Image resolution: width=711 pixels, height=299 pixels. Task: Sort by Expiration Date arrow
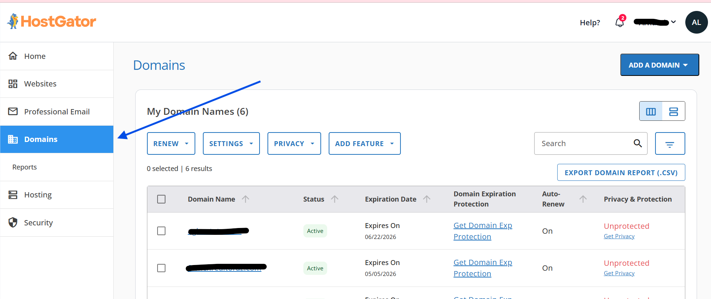pyautogui.click(x=427, y=199)
